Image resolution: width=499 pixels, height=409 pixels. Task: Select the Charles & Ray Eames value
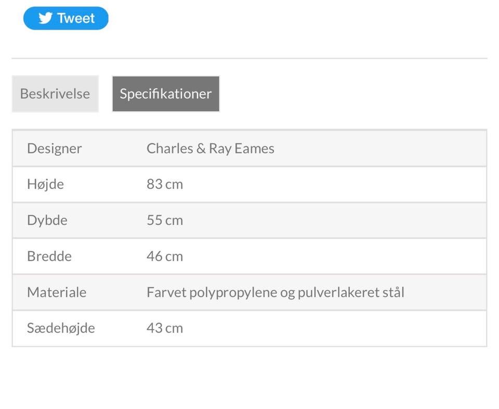point(210,148)
